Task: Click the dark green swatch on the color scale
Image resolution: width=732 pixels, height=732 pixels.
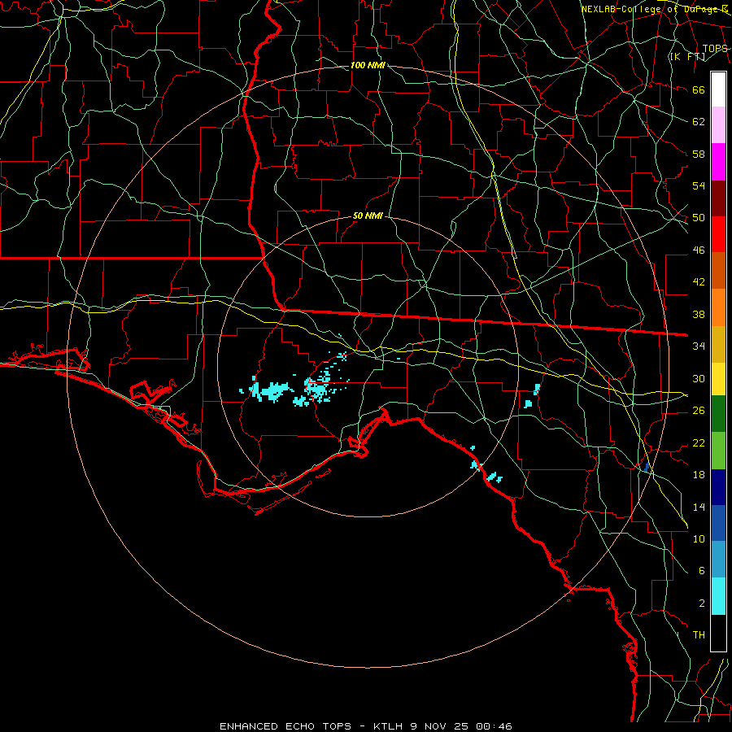Action: (718, 414)
